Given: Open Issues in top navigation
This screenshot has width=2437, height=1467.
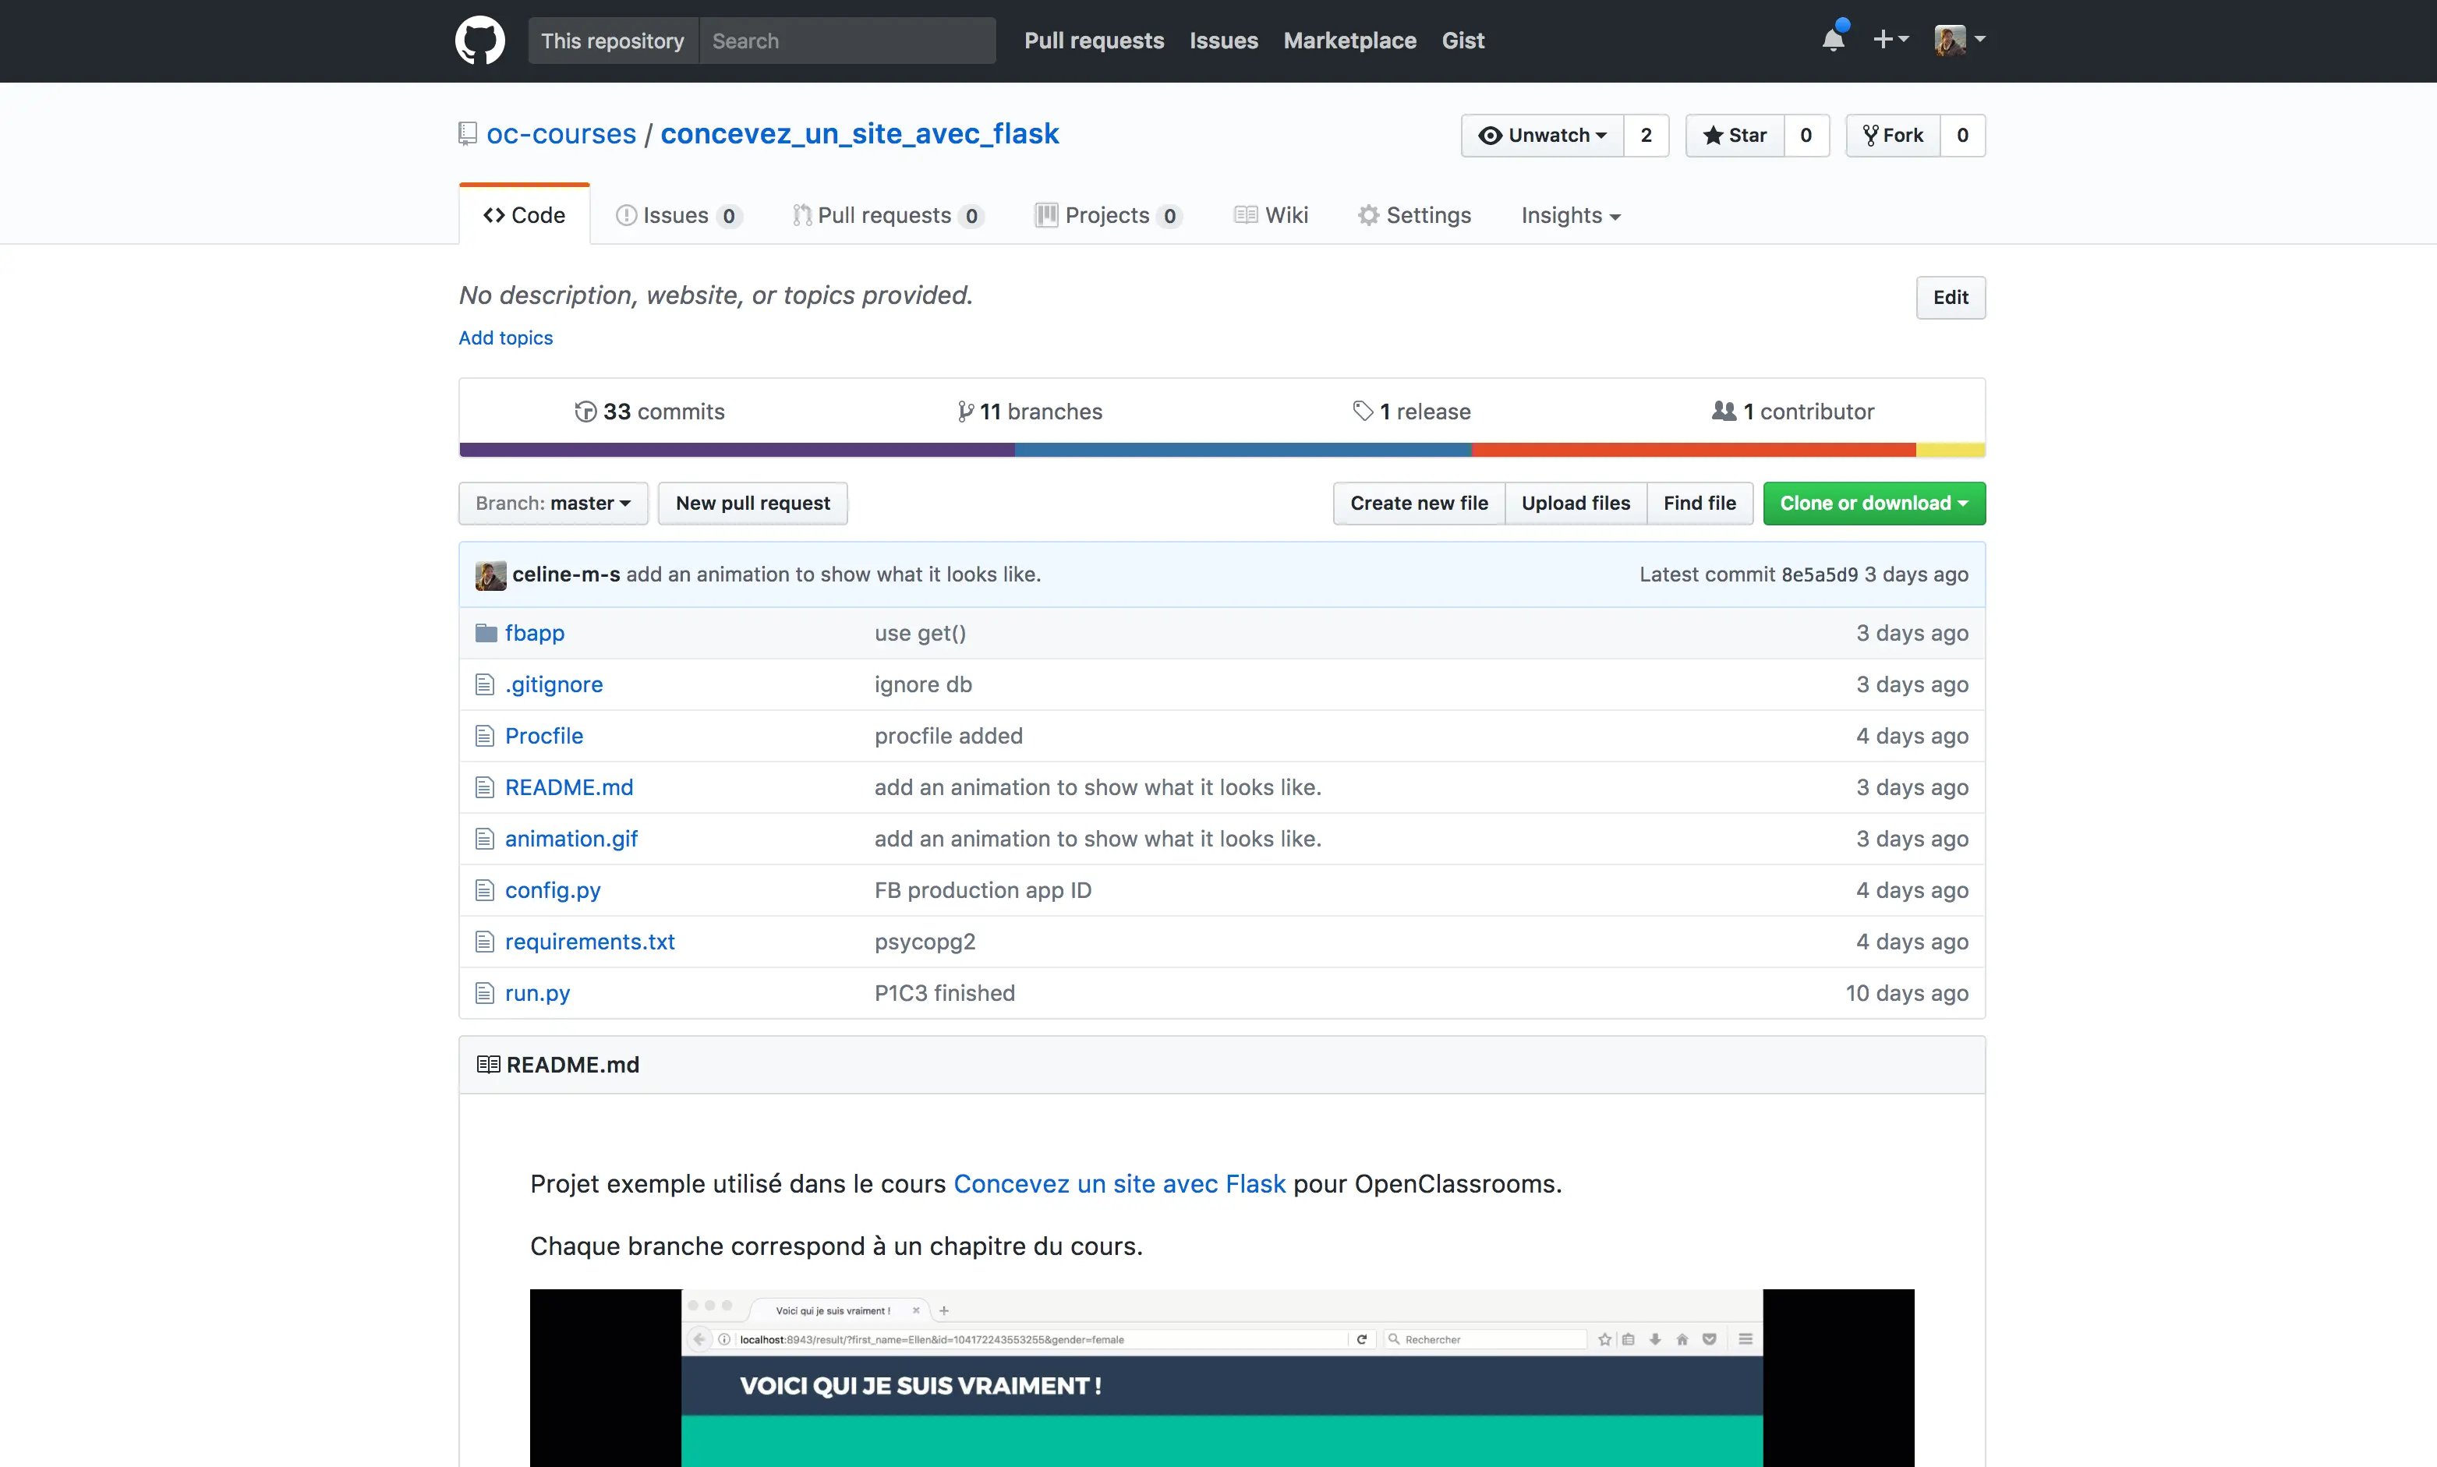Looking at the screenshot, I should pos(1223,41).
